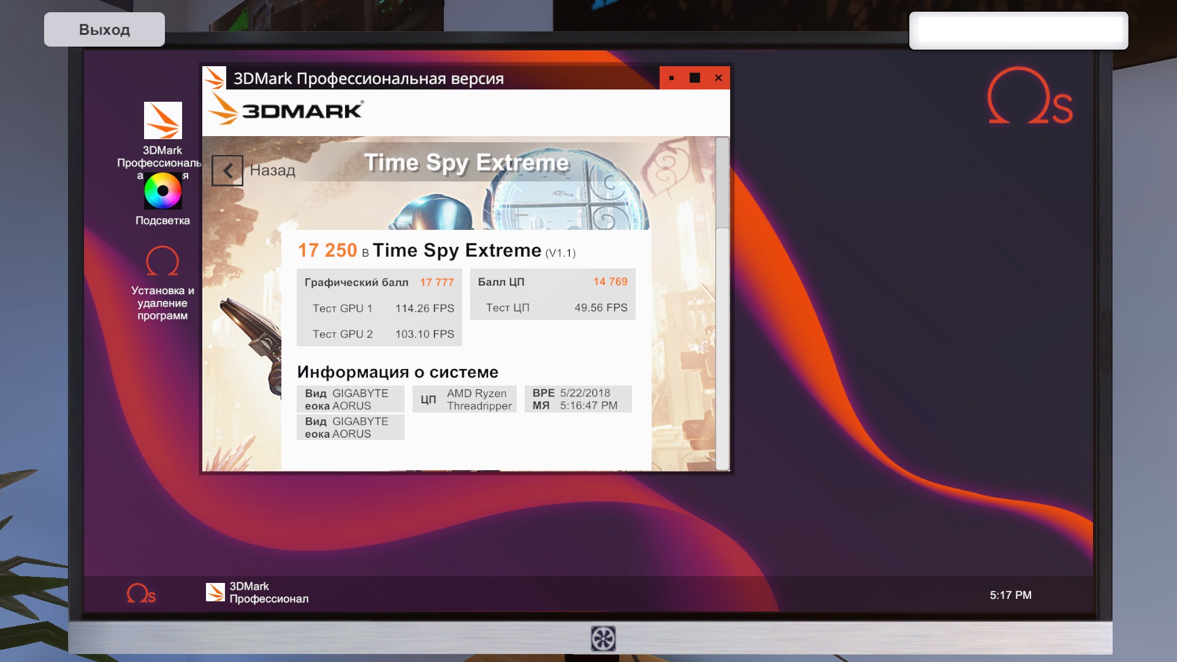Click the Информация о системе heading

(x=398, y=372)
